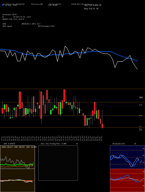Click the 19 Sep date label on the axis
145x192 pixels.
coord(2,138)
